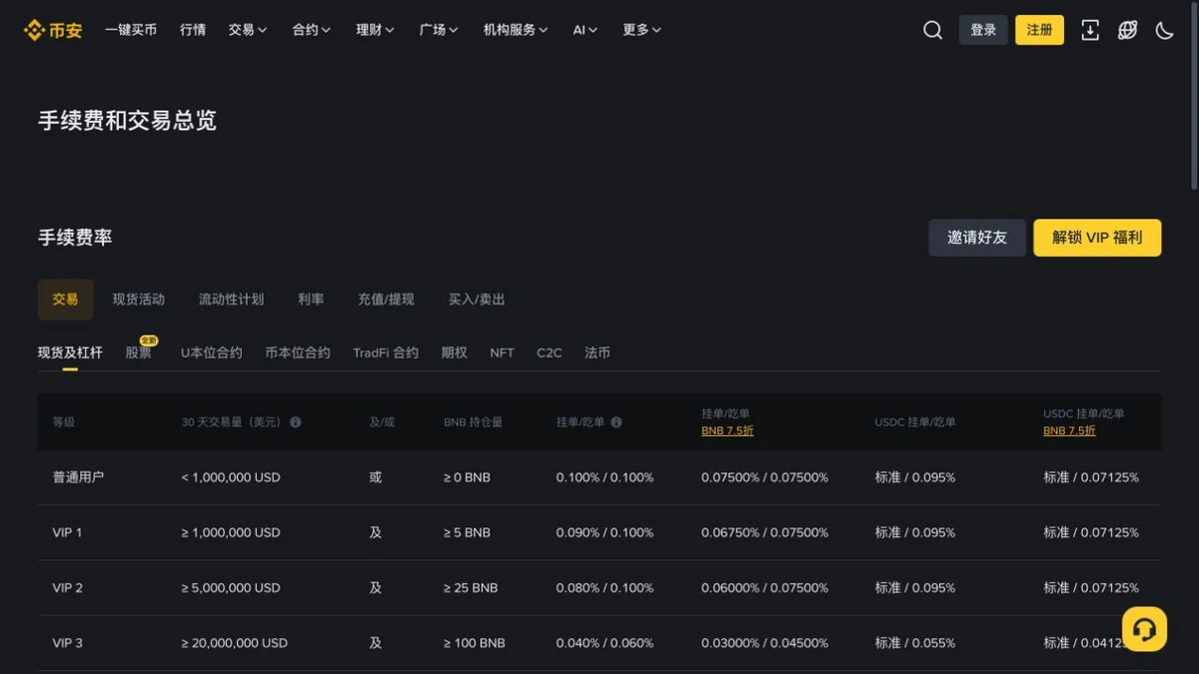Click the yellow 注册 button
1199x674 pixels.
[1040, 30]
